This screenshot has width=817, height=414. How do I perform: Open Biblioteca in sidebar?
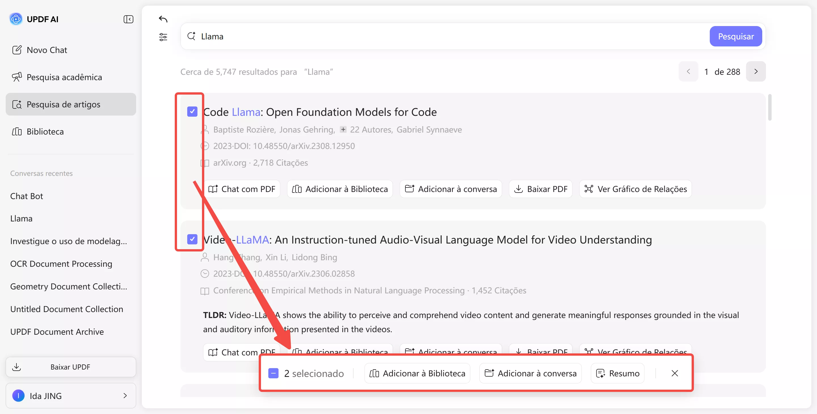click(x=45, y=132)
